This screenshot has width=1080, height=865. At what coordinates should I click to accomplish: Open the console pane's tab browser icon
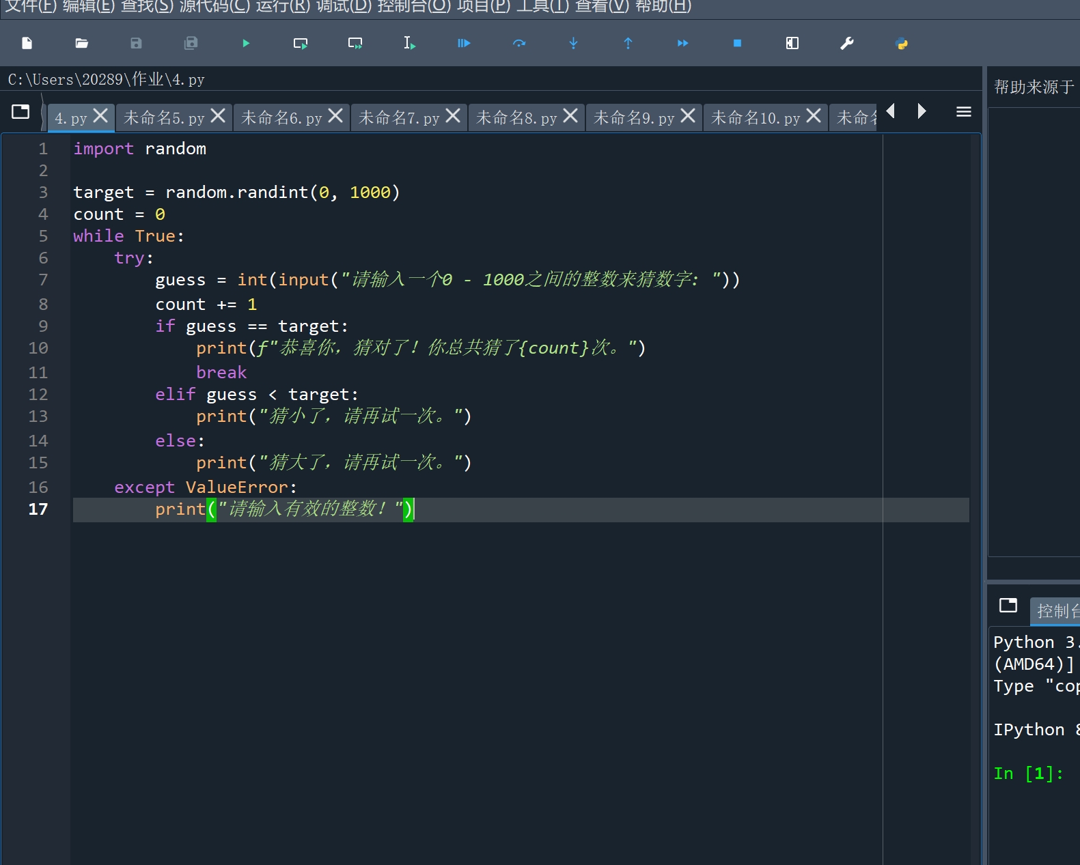pos(1008,605)
